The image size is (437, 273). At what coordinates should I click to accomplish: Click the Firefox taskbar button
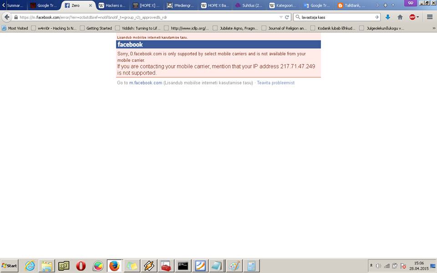click(x=114, y=266)
